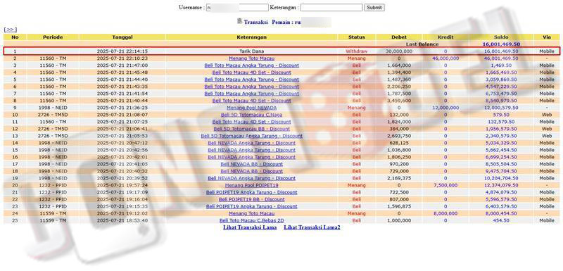Click the Keterangan column header
The width and height of the screenshot is (563, 271).
tap(251, 37)
